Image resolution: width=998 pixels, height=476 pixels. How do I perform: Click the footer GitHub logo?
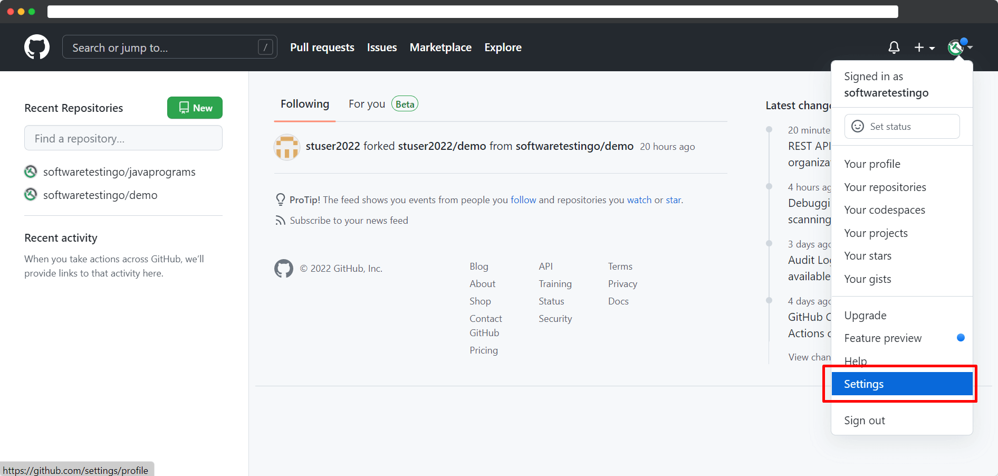[284, 269]
